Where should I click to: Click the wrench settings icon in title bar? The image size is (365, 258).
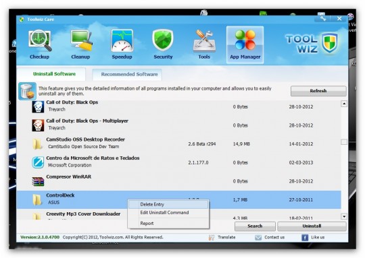click(322, 18)
